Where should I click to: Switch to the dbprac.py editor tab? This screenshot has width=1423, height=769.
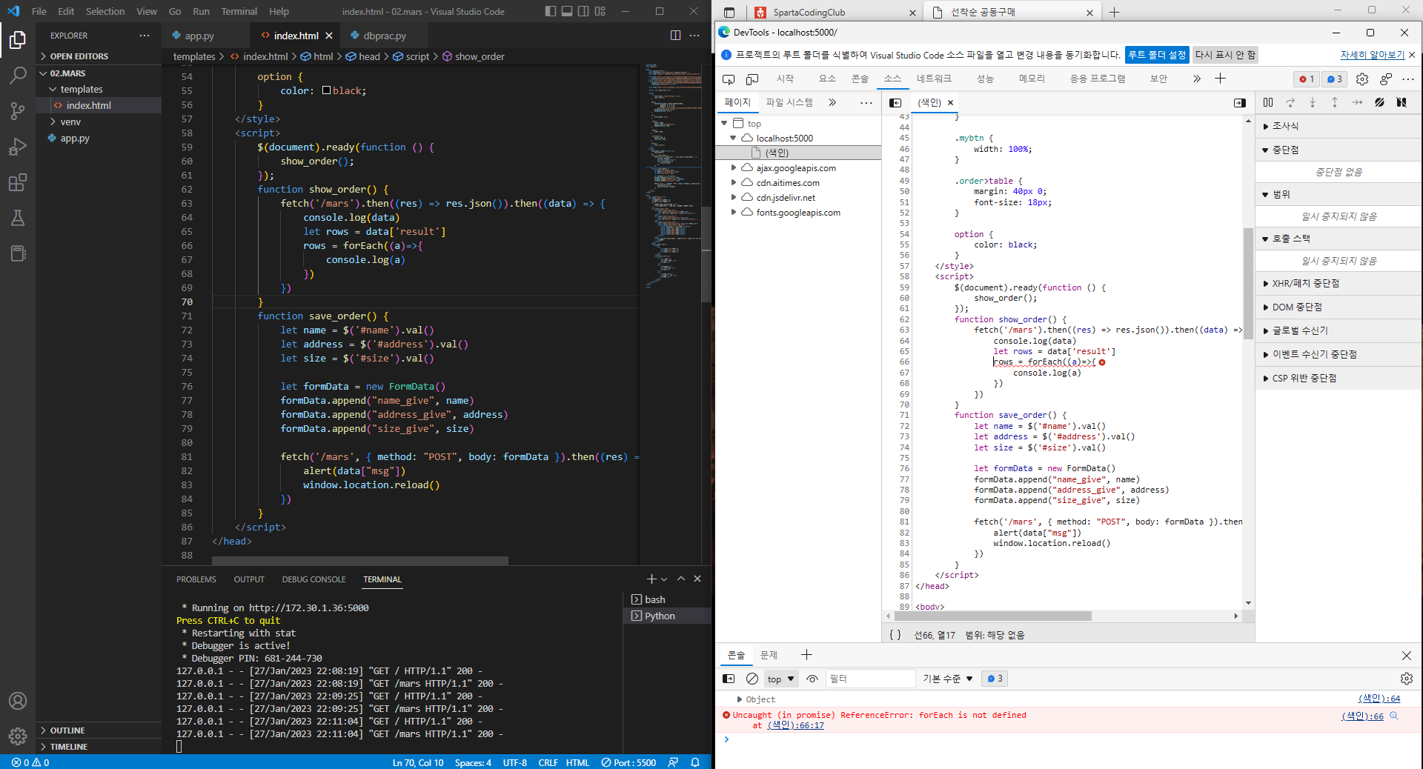coord(385,36)
